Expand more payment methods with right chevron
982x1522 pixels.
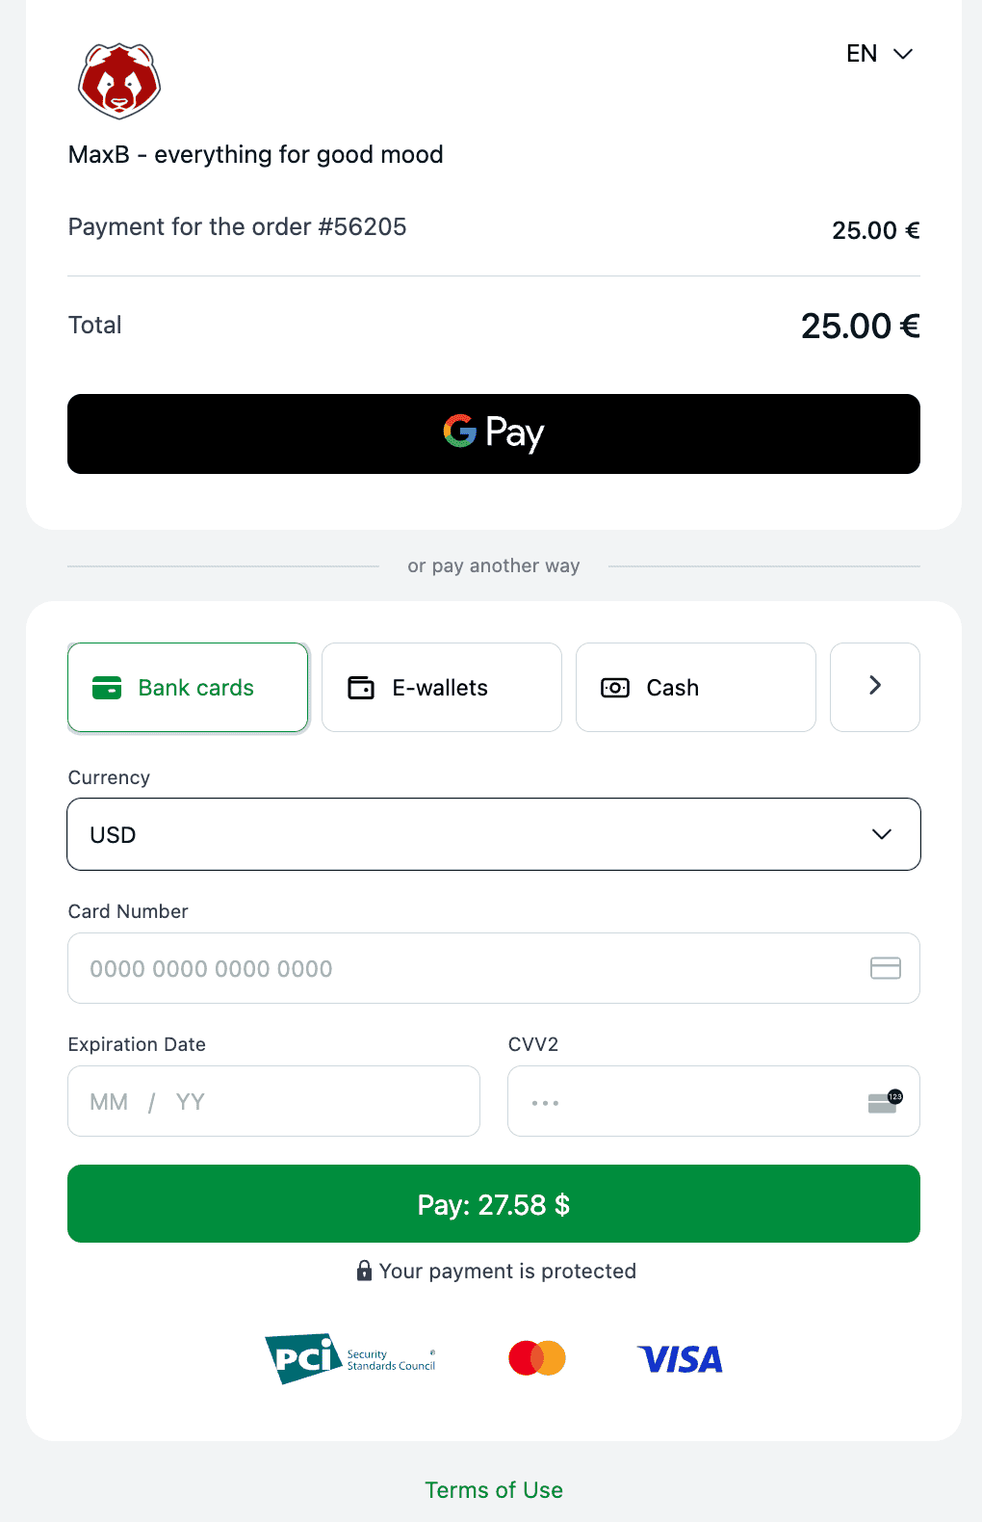click(874, 687)
